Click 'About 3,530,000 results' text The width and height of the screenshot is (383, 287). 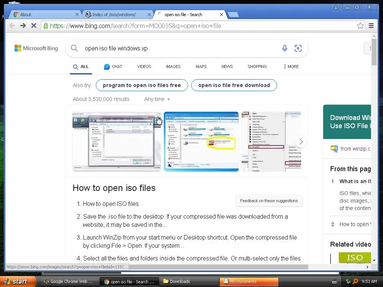(101, 99)
